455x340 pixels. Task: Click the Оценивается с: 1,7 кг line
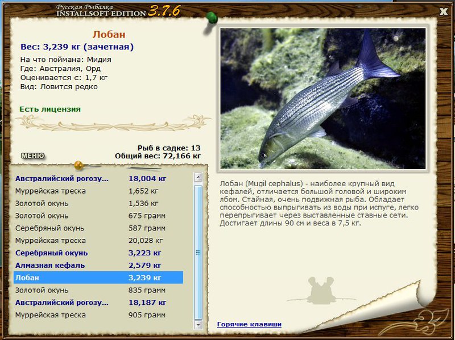(x=64, y=78)
